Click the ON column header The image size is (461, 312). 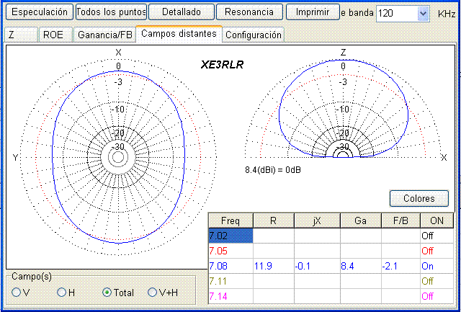pyautogui.click(x=437, y=220)
